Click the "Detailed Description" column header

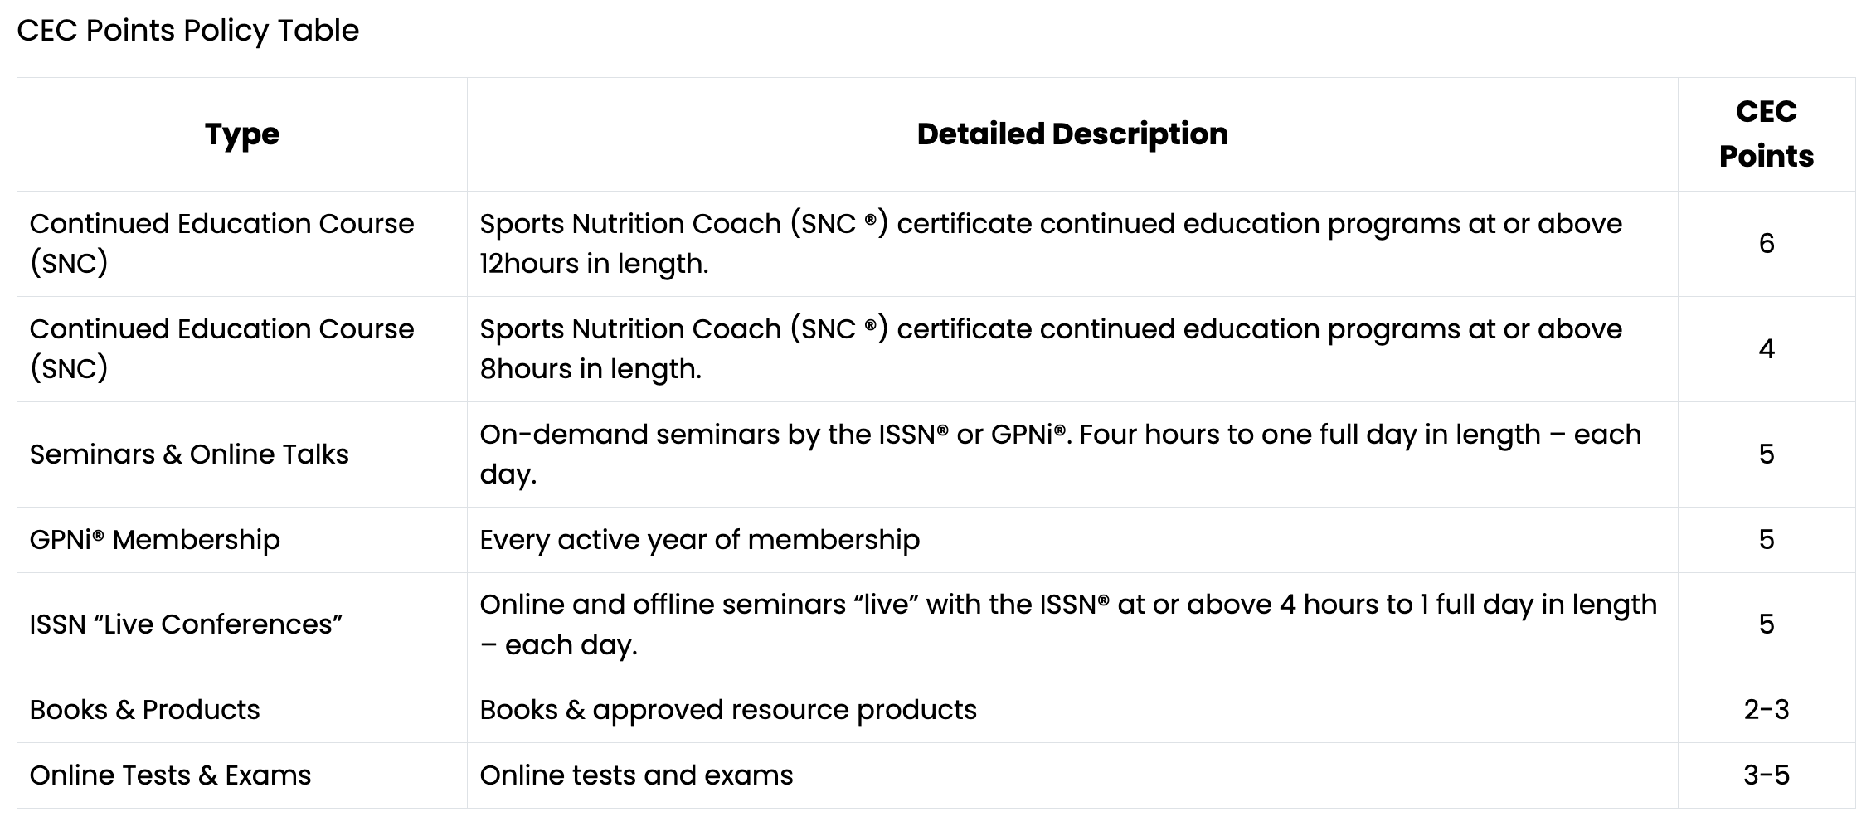coord(1072,134)
